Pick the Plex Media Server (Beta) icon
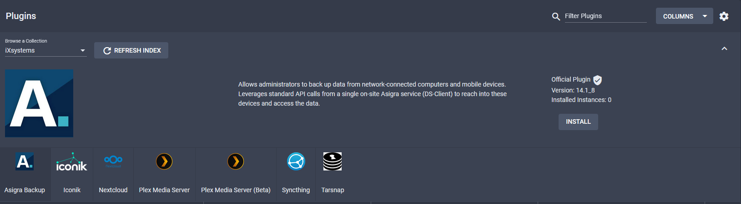Image resolution: width=741 pixels, height=204 pixels. click(x=236, y=161)
